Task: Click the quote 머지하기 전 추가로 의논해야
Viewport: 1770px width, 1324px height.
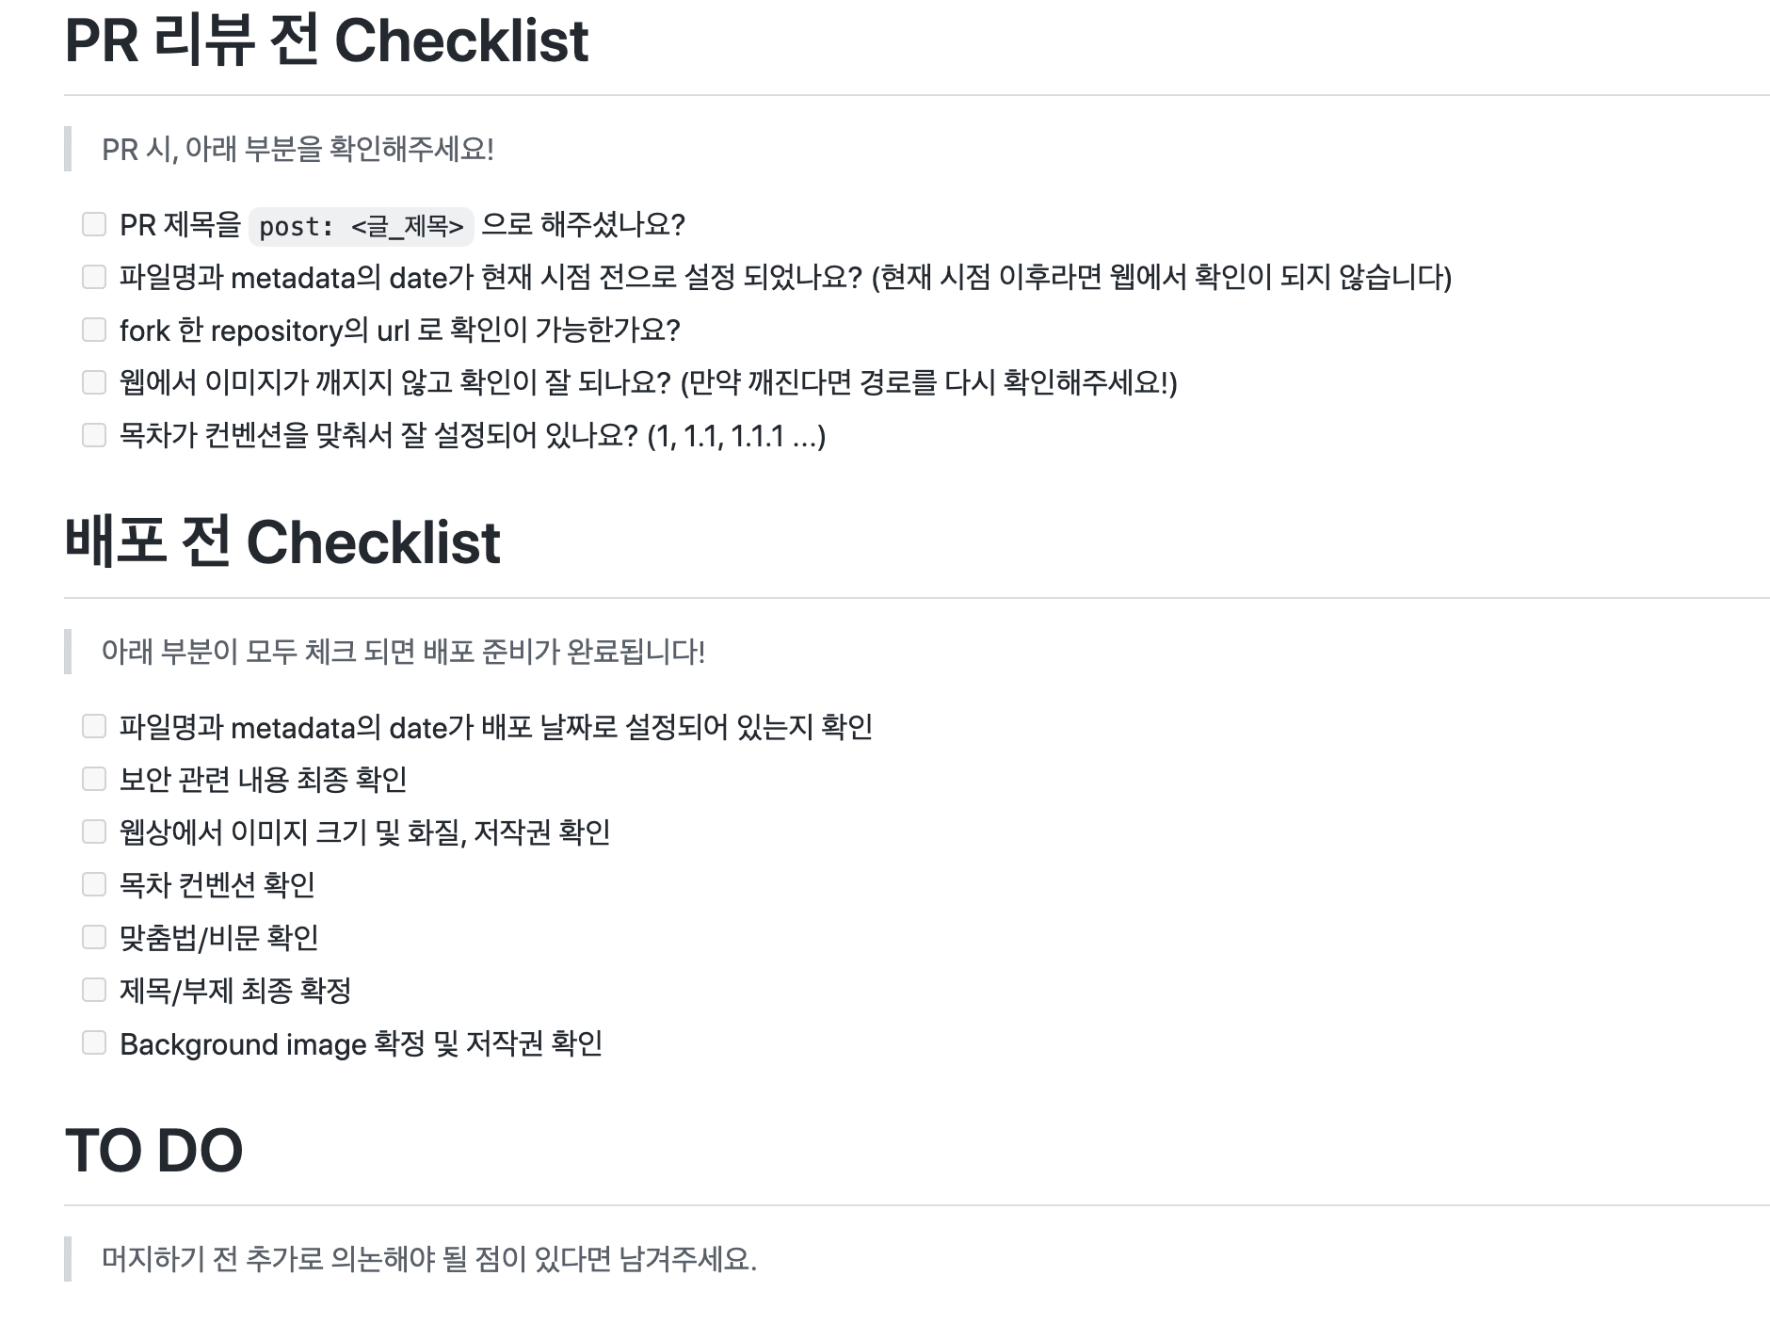Action: (x=429, y=1259)
